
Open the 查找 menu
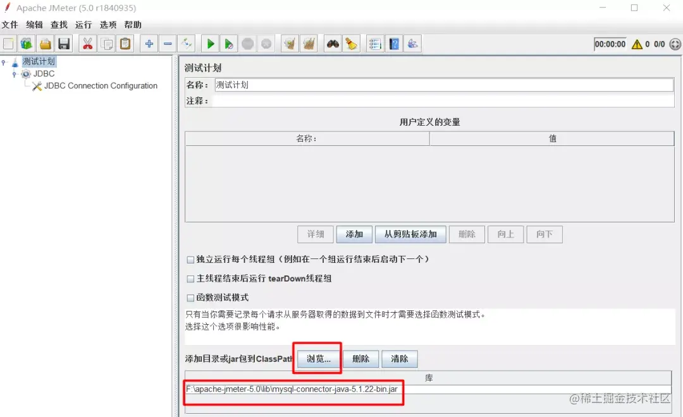(59, 25)
